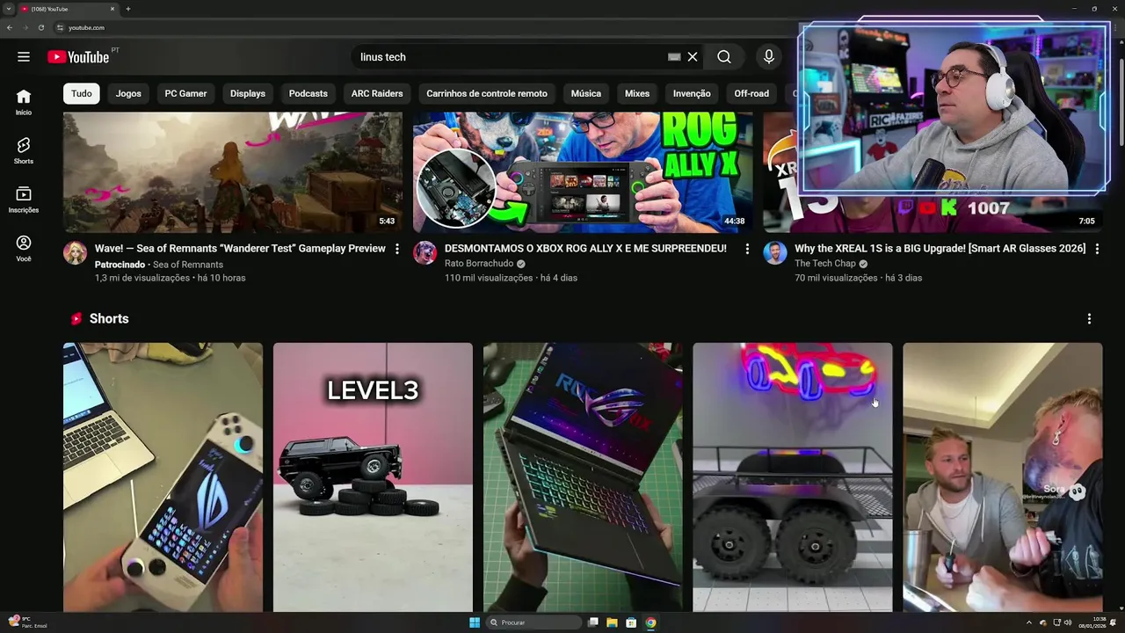Viewport: 1125px width, 633px height.
Task: Expand the Chrome tab search dropdown
Action: click(9, 9)
